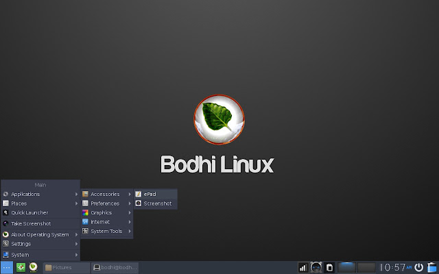The image size is (439, 274).
Task: Open the clipboard tray icon
Action: click(329, 268)
